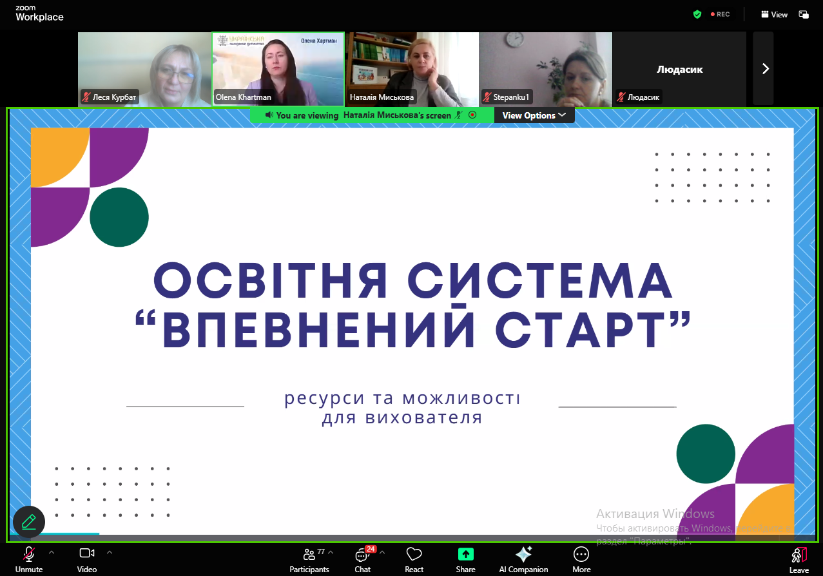
Task: Open the Chat panel with 24 unread
Action: click(362, 555)
